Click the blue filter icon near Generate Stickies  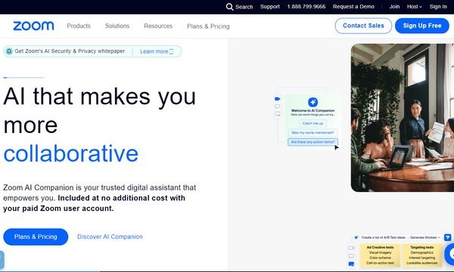coord(447,237)
